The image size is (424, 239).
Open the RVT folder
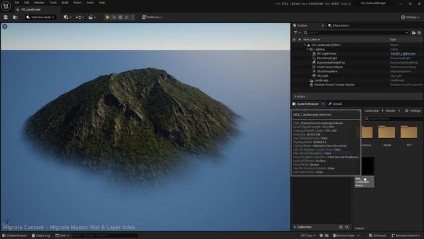pyautogui.click(x=409, y=135)
